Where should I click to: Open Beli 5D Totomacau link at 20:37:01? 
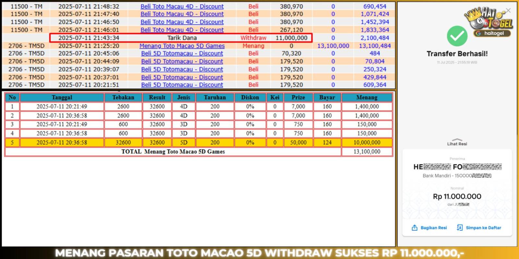click(182, 77)
